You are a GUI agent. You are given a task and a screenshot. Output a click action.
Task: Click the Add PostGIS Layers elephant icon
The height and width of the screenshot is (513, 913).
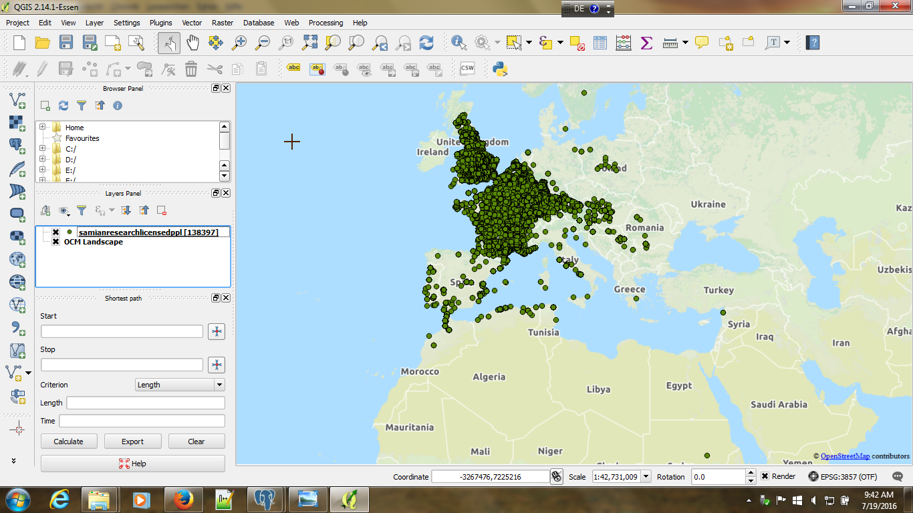tap(17, 146)
